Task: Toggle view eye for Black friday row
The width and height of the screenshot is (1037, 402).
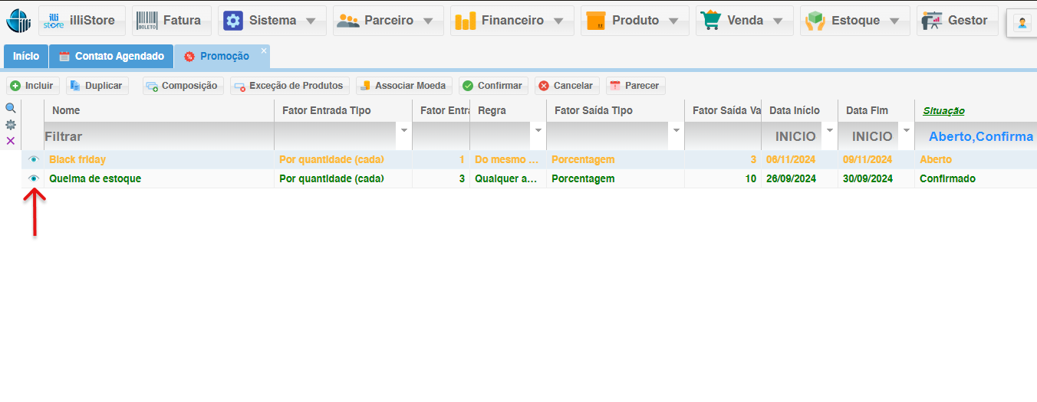Action: coord(33,159)
